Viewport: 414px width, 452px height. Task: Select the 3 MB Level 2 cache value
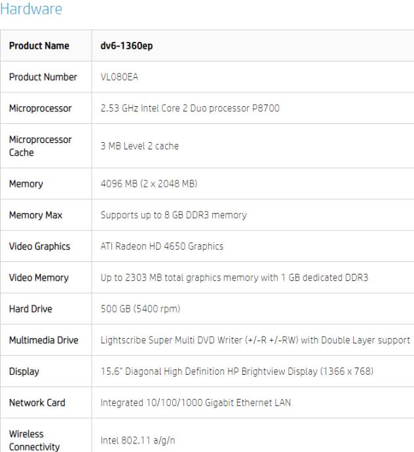(x=140, y=146)
